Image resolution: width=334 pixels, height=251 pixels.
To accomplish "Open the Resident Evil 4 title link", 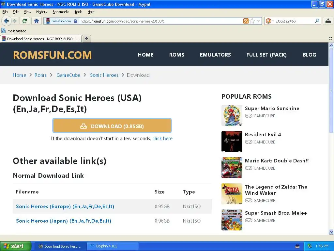I will 263,134.
